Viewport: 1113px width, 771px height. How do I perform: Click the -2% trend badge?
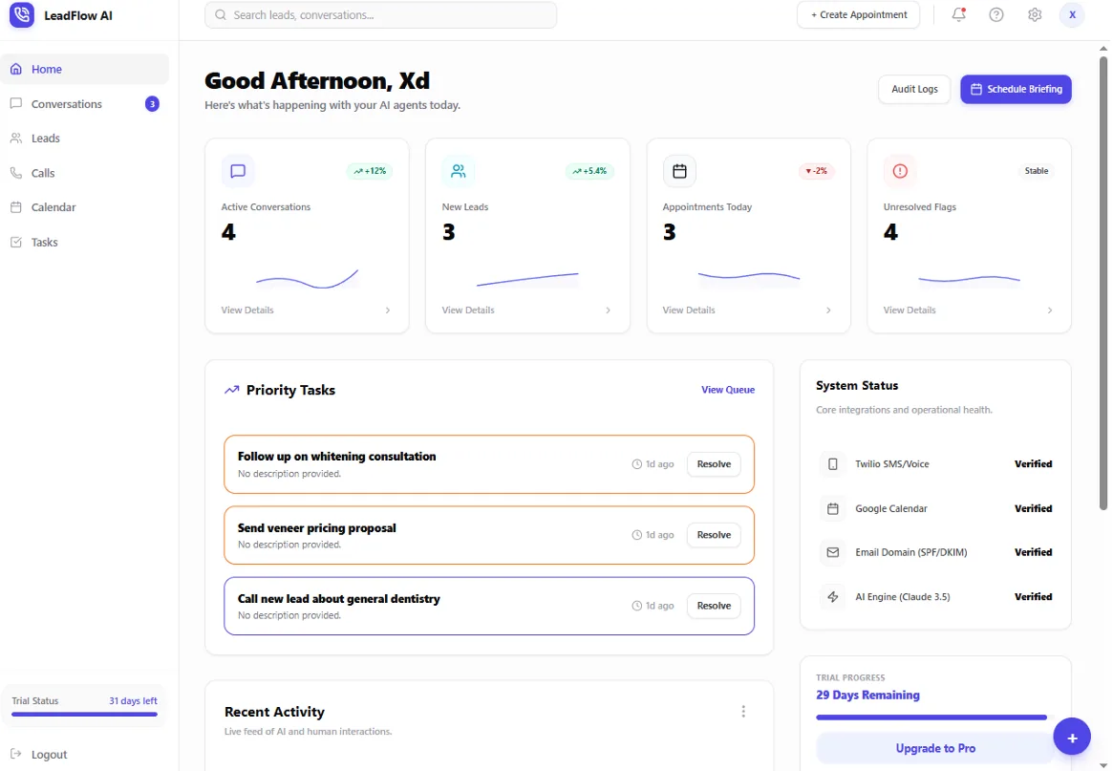coord(816,171)
